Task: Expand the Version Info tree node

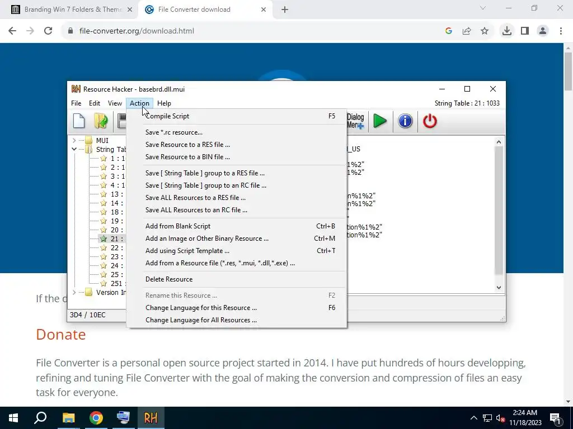Action: (x=74, y=293)
